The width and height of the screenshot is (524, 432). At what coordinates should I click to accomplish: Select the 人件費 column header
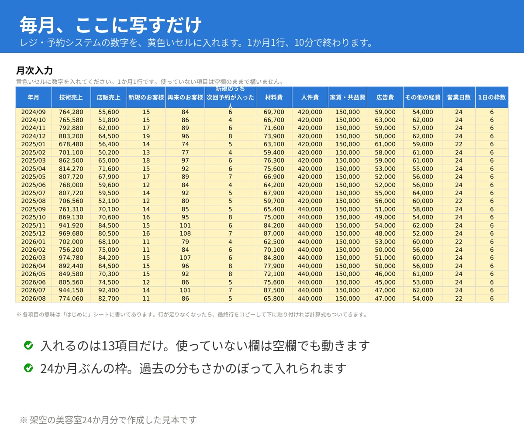click(310, 97)
